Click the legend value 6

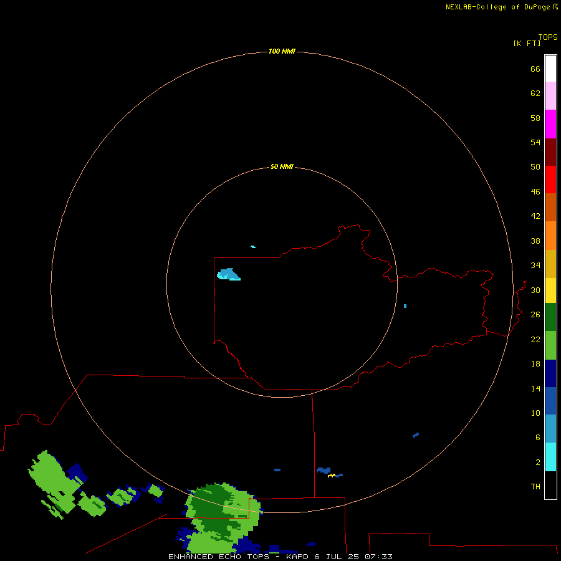(537, 437)
